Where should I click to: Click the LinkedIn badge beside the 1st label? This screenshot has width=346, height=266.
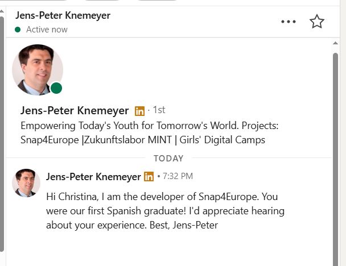coord(139,111)
